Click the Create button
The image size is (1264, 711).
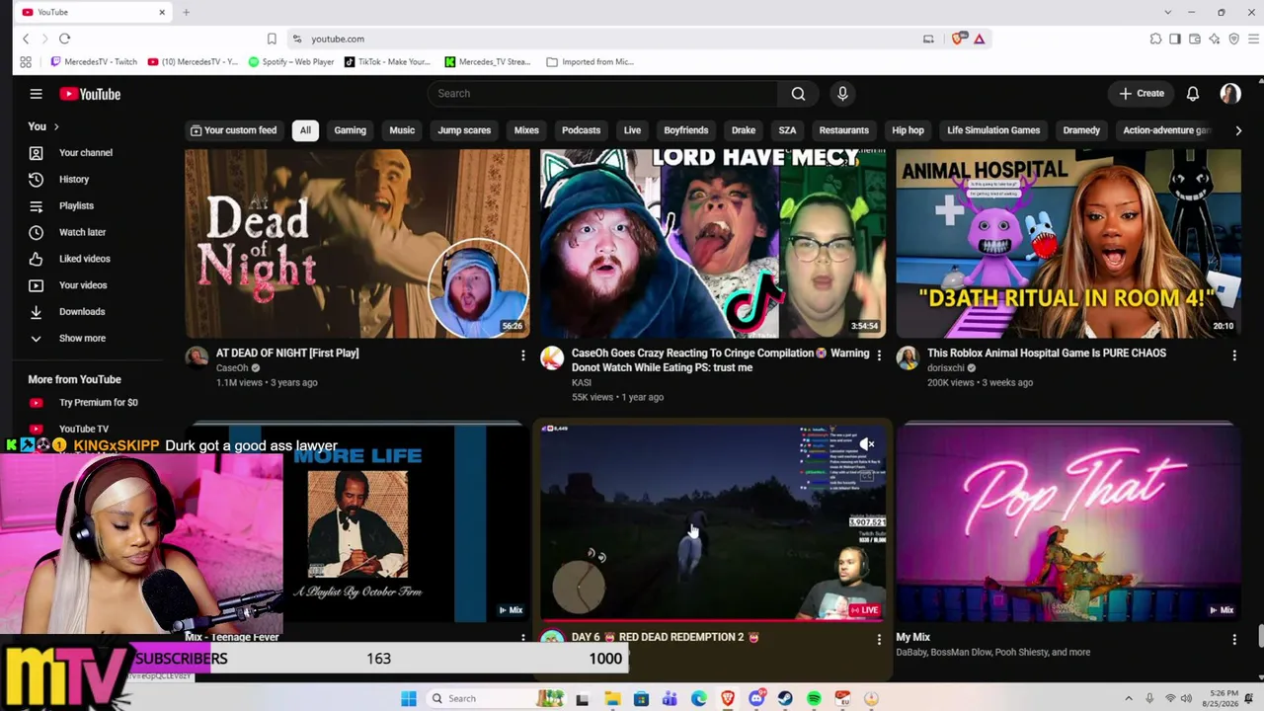(1142, 94)
